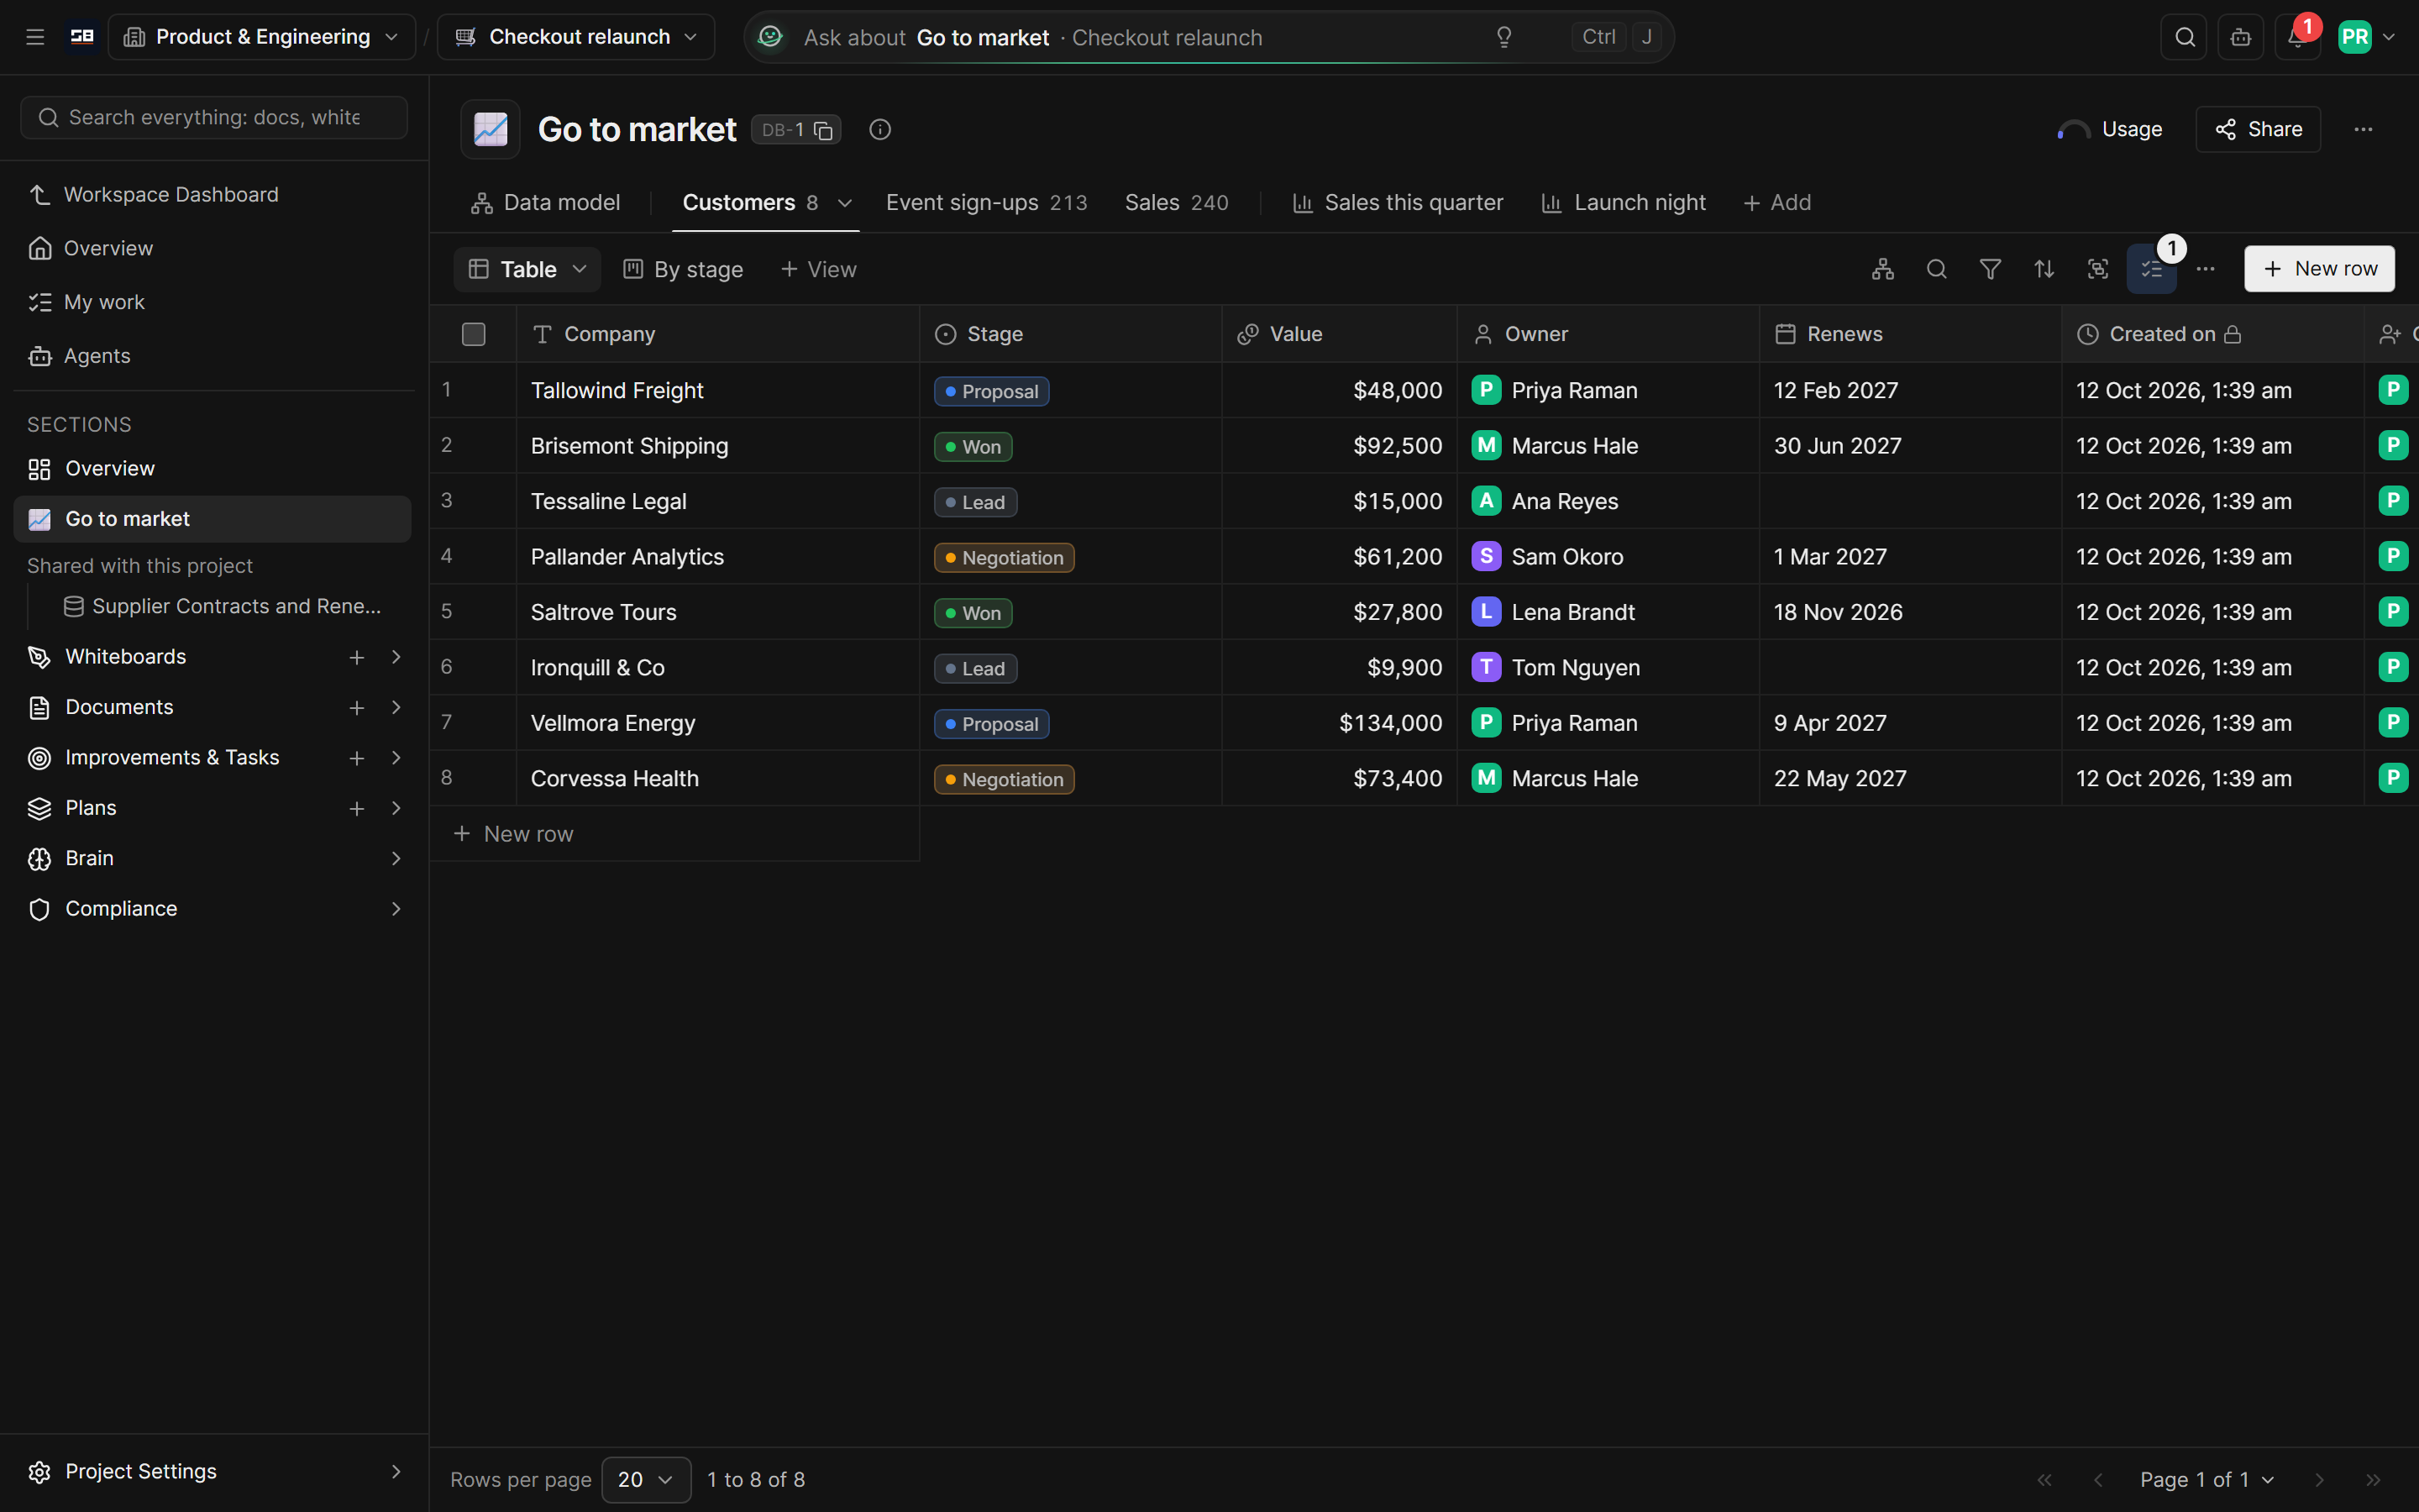Click the Share button
Screen dimensions: 2419x1512
[2258, 129]
